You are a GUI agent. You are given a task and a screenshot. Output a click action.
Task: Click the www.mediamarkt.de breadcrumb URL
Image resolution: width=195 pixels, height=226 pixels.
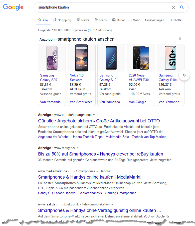coord(53,171)
